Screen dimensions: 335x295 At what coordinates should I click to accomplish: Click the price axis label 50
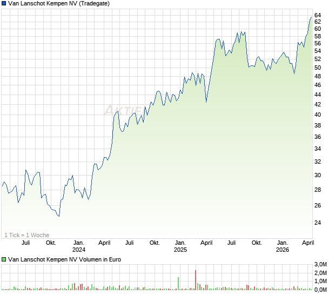tap(318, 68)
